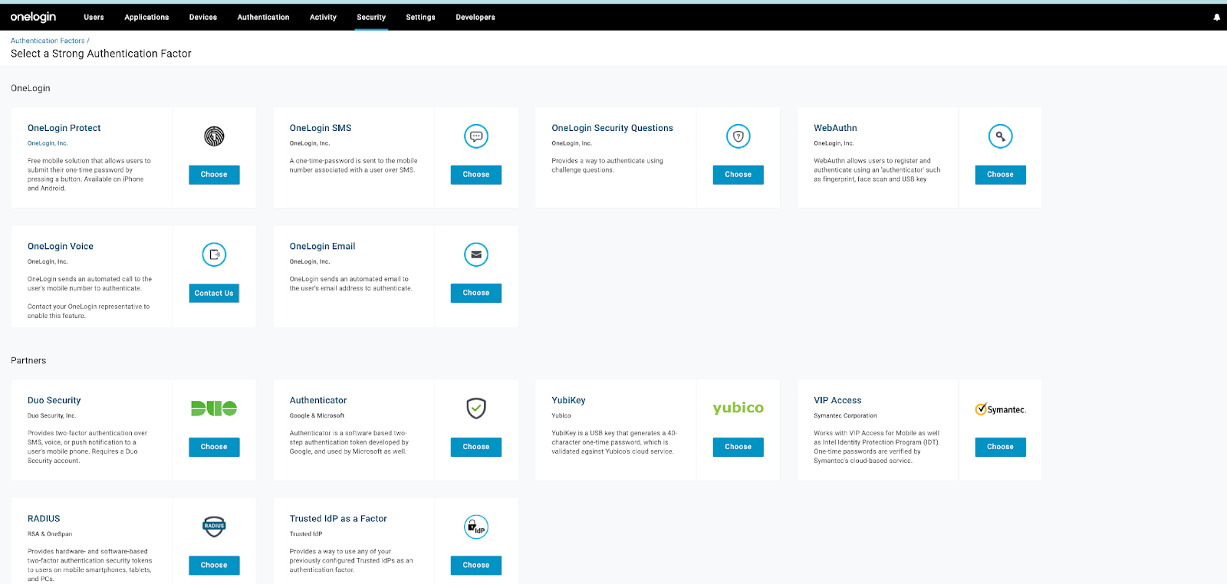Image resolution: width=1227 pixels, height=584 pixels.
Task: Click the OneLogin section heading
Action: [x=31, y=88]
